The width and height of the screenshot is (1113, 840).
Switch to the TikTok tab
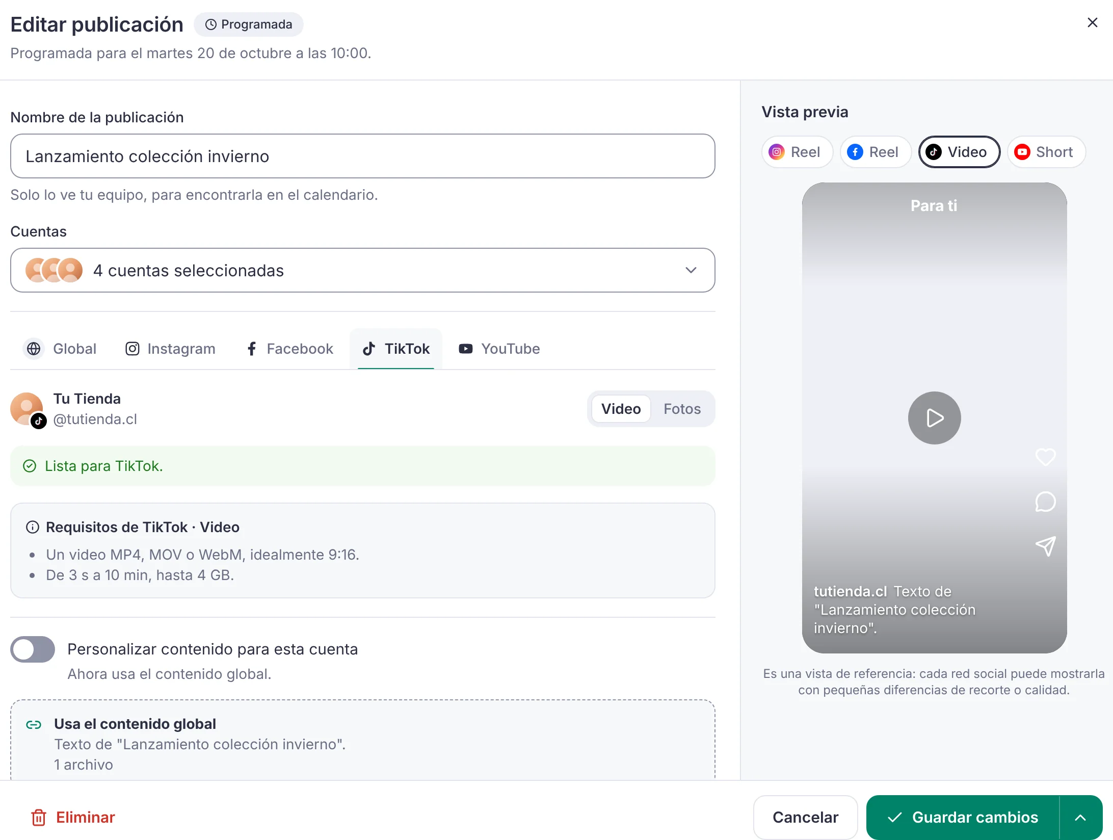pos(396,349)
